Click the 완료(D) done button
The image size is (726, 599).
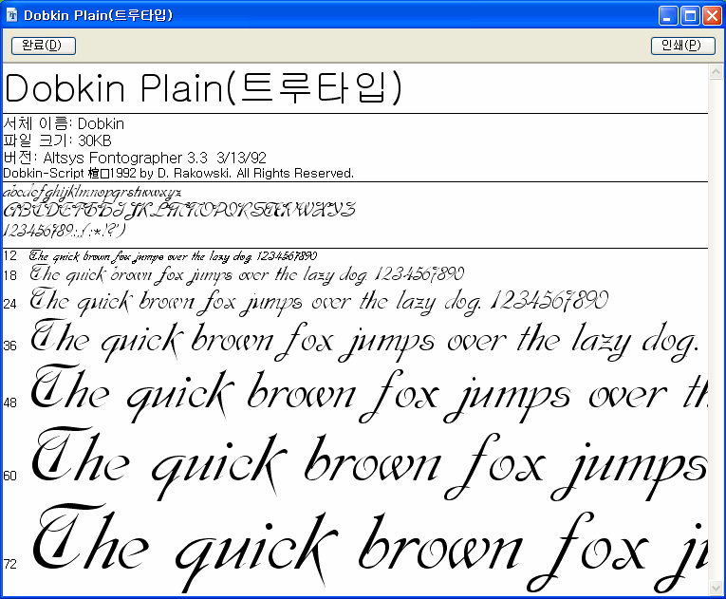pyautogui.click(x=44, y=46)
